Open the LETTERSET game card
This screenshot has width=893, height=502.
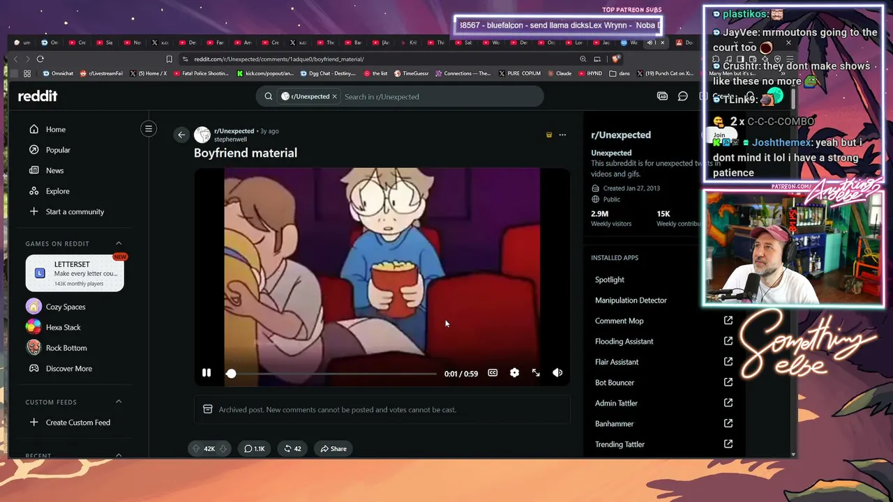[75, 273]
